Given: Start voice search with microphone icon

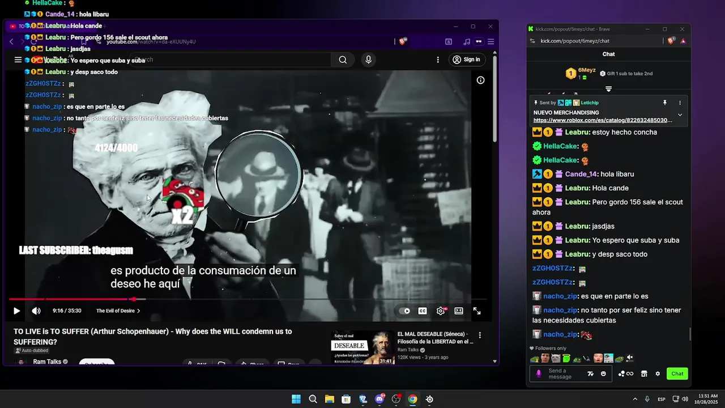Looking at the screenshot, I should coord(369,59).
